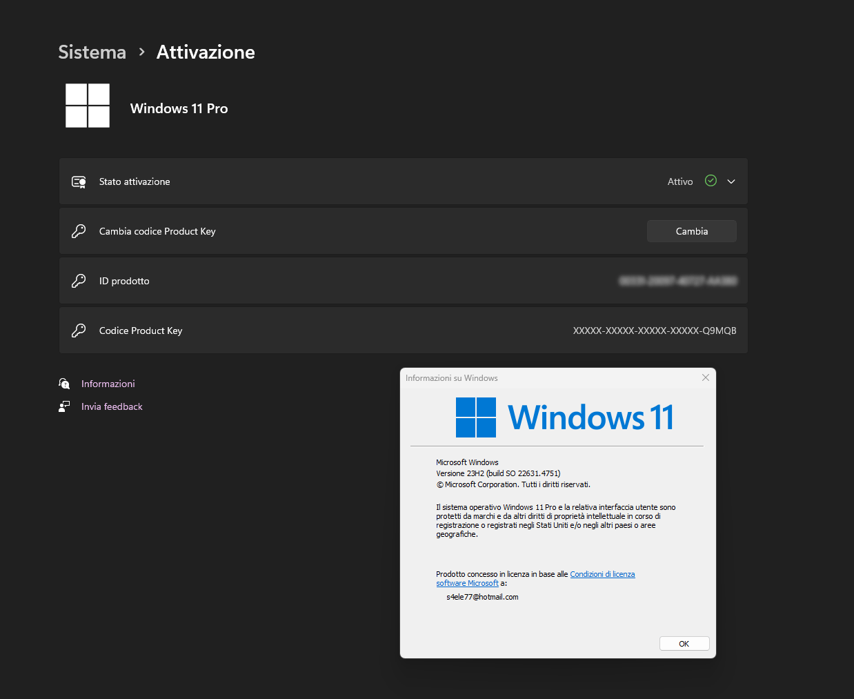
Task: Click the breadcrumb chevron separator after Sistema
Action: (141, 52)
